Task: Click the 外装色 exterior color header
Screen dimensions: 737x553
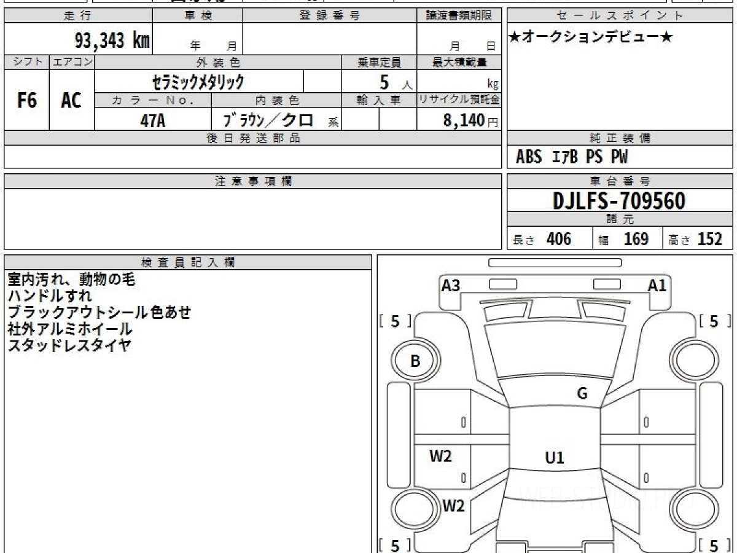Action: click(x=218, y=62)
